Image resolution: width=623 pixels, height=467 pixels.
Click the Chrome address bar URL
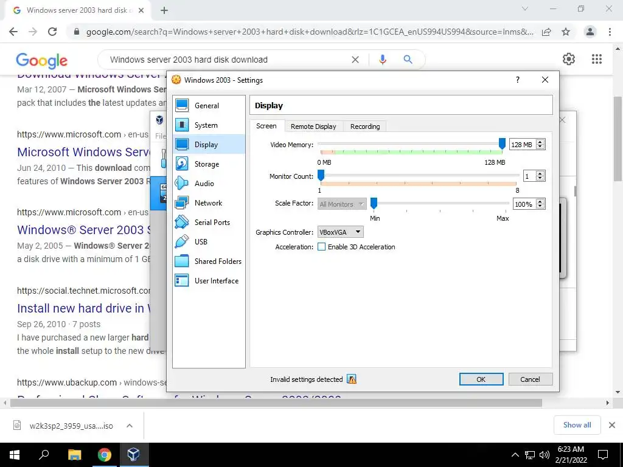[310, 32]
